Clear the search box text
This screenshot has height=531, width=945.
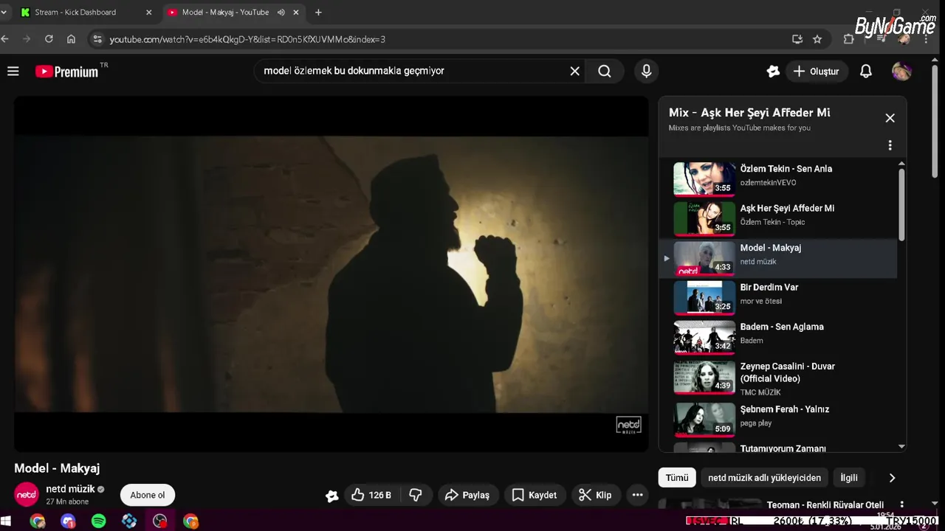[575, 72]
